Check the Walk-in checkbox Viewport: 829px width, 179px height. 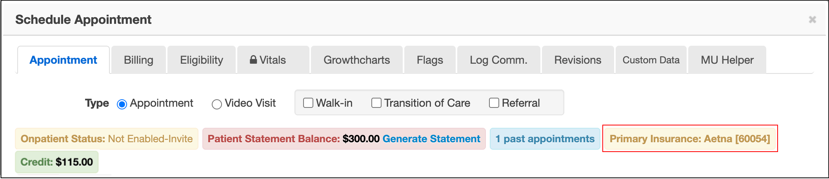coord(308,103)
